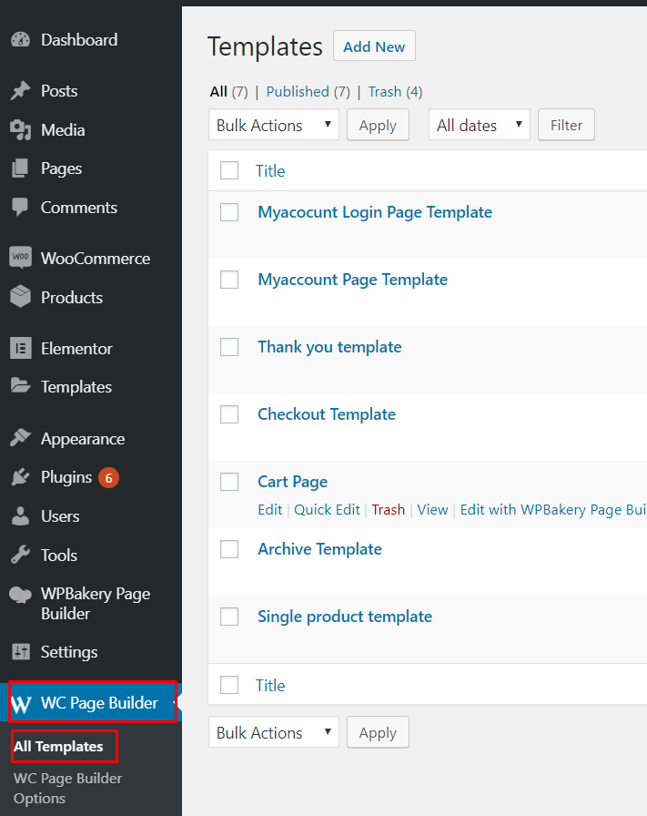Click the Users person icon

(x=21, y=516)
